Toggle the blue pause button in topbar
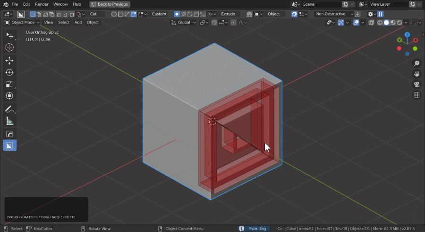This screenshot has width=425, height=232. (380, 14)
